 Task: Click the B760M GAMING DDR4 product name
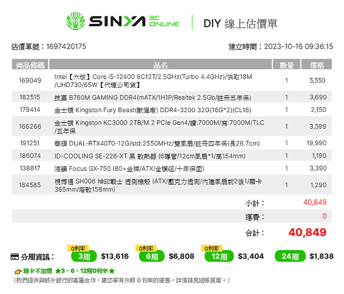pyautogui.click(x=153, y=97)
